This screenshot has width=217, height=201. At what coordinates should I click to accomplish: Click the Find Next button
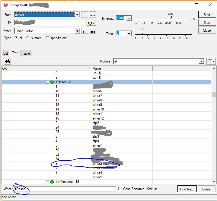tap(187, 189)
